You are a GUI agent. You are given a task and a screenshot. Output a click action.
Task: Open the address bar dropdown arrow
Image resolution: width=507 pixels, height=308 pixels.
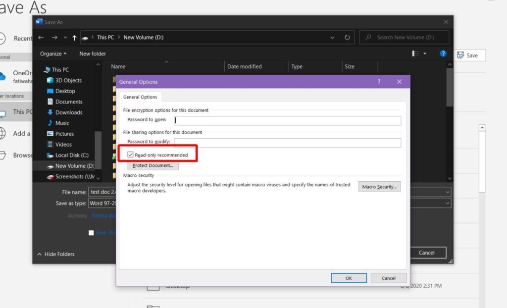point(332,37)
